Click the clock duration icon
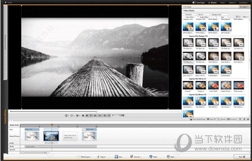 [244, 119]
